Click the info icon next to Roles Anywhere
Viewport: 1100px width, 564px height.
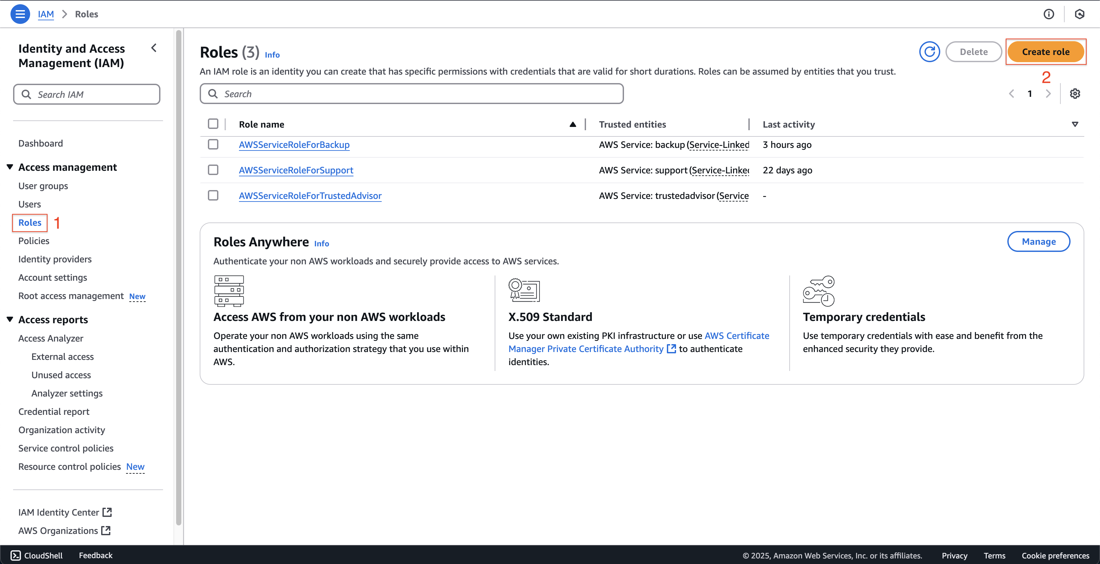click(x=321, y=242)
